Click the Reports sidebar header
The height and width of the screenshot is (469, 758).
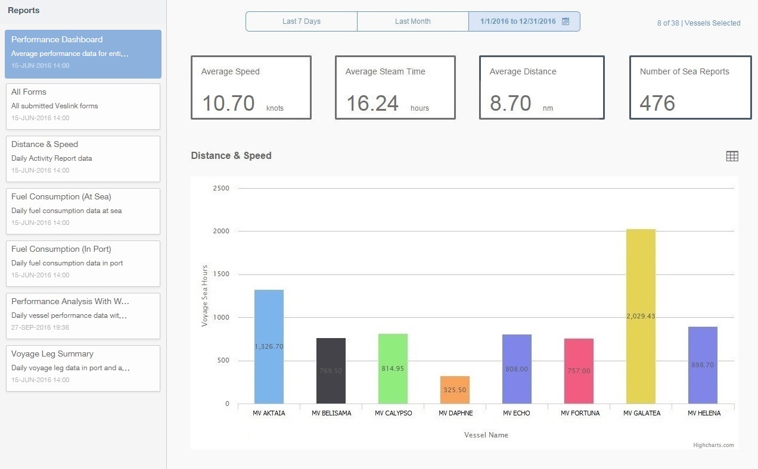click(x=22, y=10)
